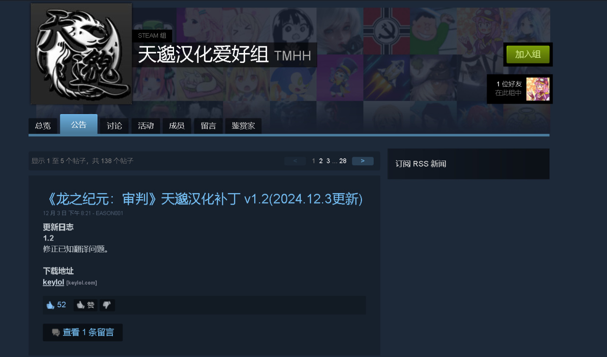Open the 龙之纪元 announcement title
Screen dimensions: 607x357
coord(203,199)
